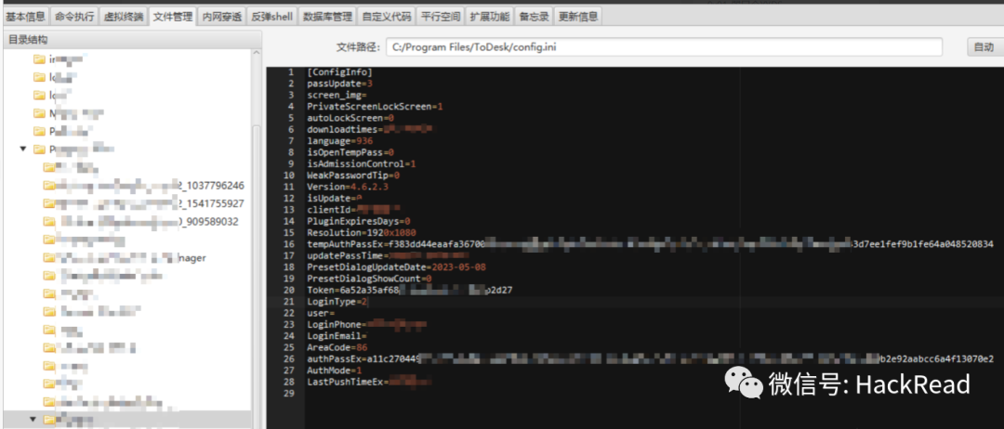Click the topmost folder icon in directory tree
This screenshot has width=1004, height=429.
click(x=40, y=59)
